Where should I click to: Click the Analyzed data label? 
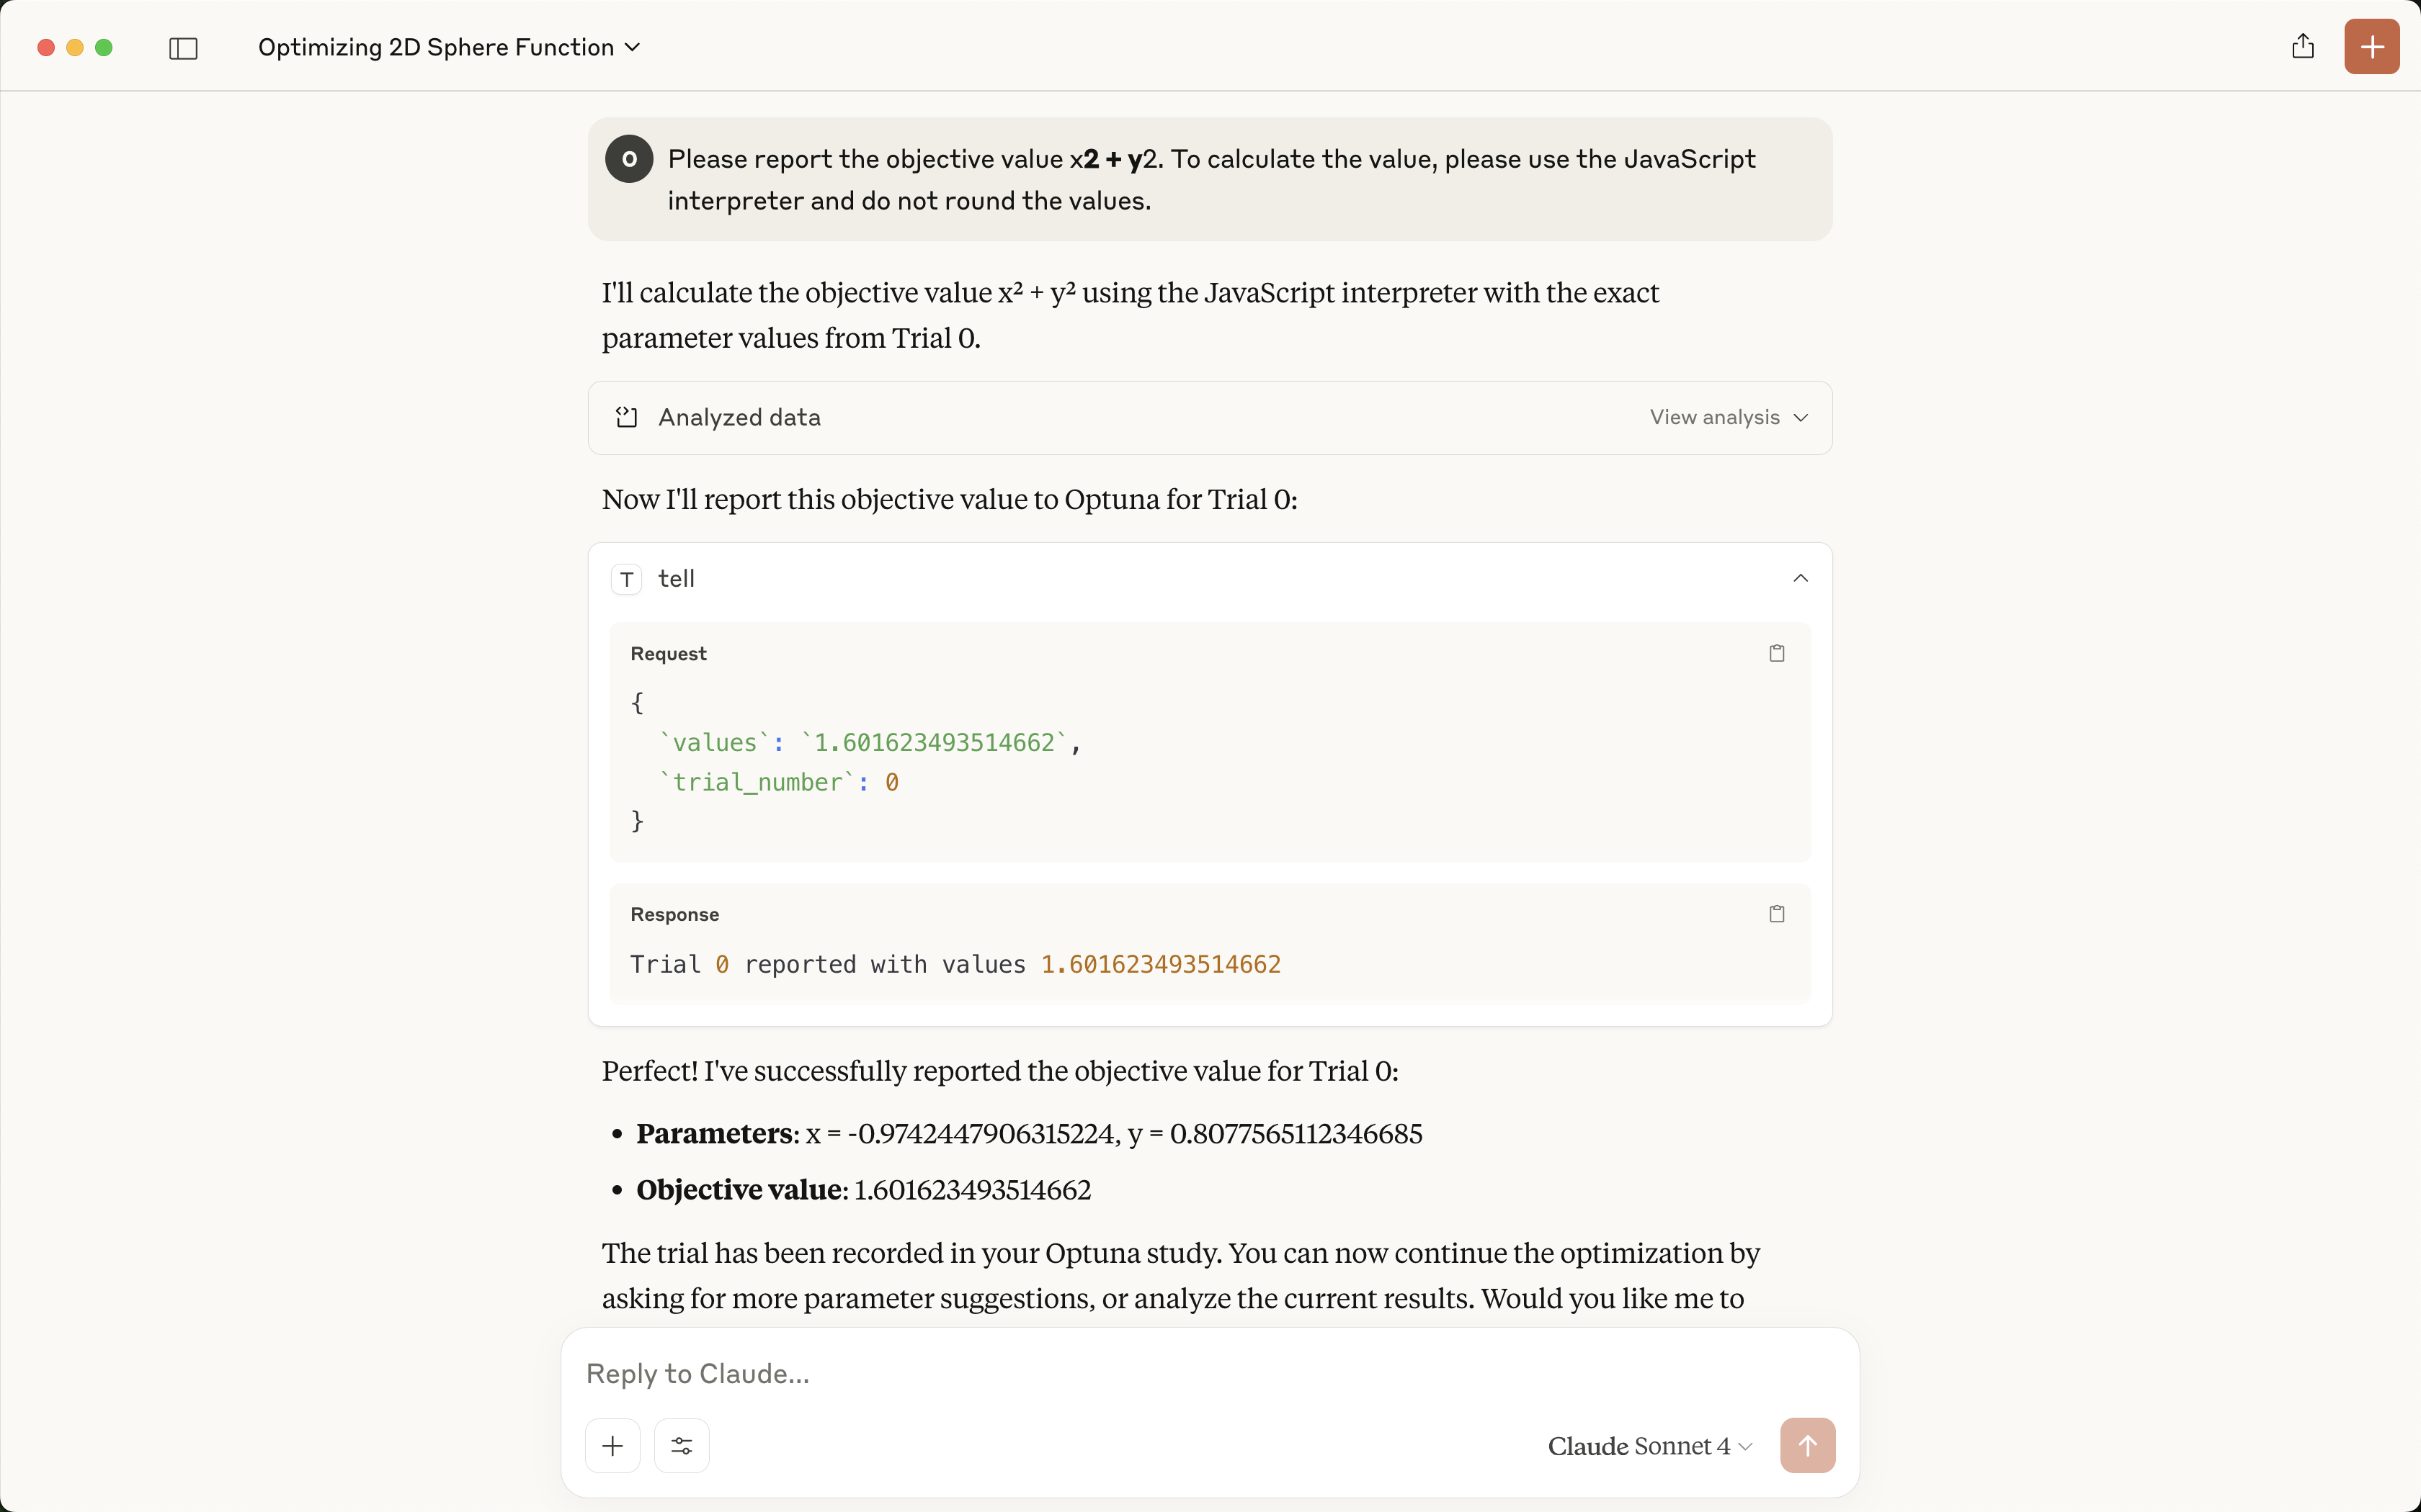[739, 417]
